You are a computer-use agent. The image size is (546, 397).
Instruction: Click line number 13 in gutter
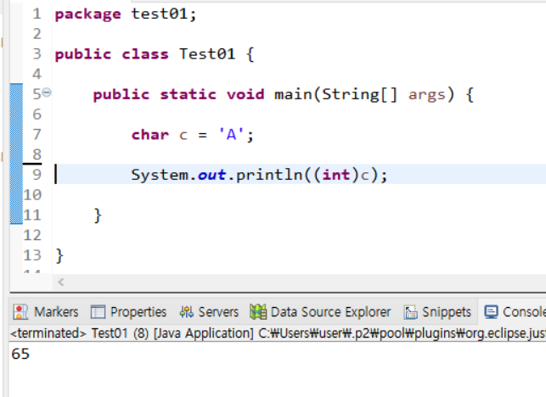tap(32, 255)
